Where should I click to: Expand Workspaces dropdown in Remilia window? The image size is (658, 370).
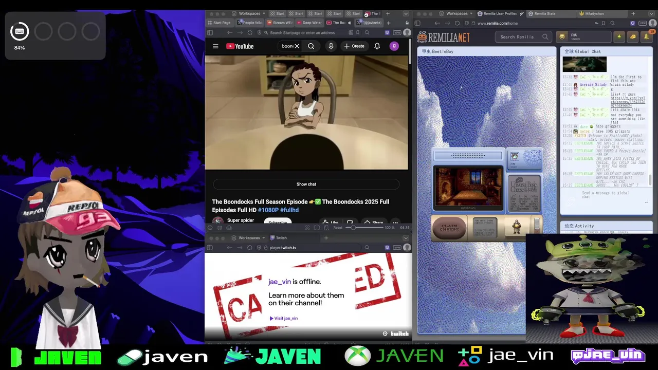click(x=454, y=13)
